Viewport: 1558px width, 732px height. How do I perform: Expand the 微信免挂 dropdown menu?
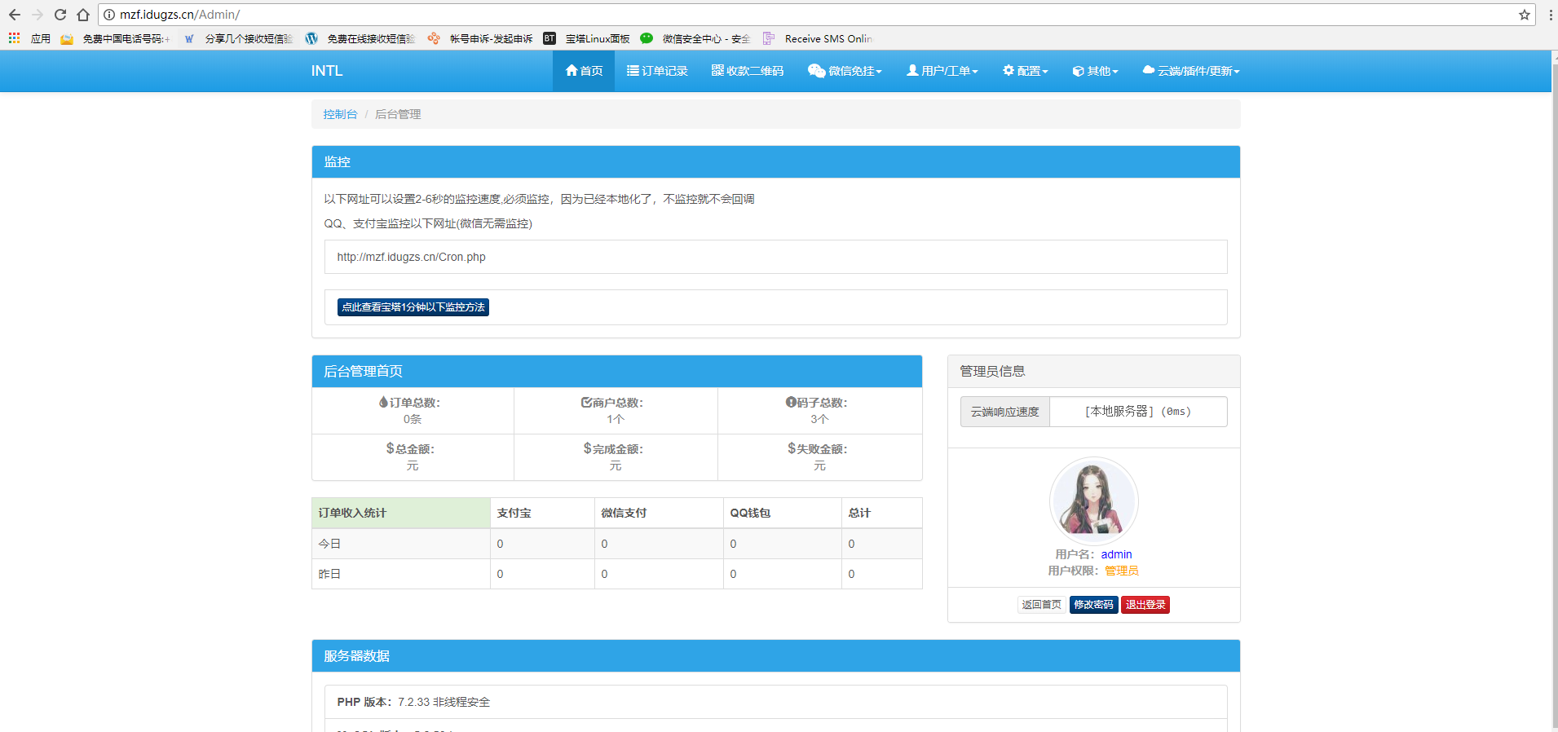coord(845,71)
